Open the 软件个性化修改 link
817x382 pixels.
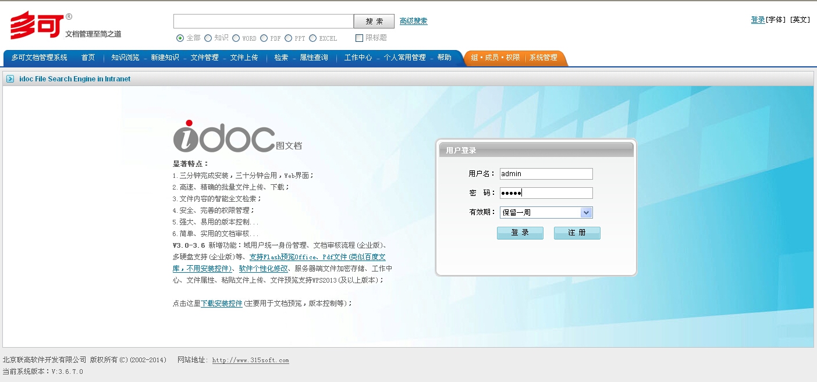click(x=264, y=269)
